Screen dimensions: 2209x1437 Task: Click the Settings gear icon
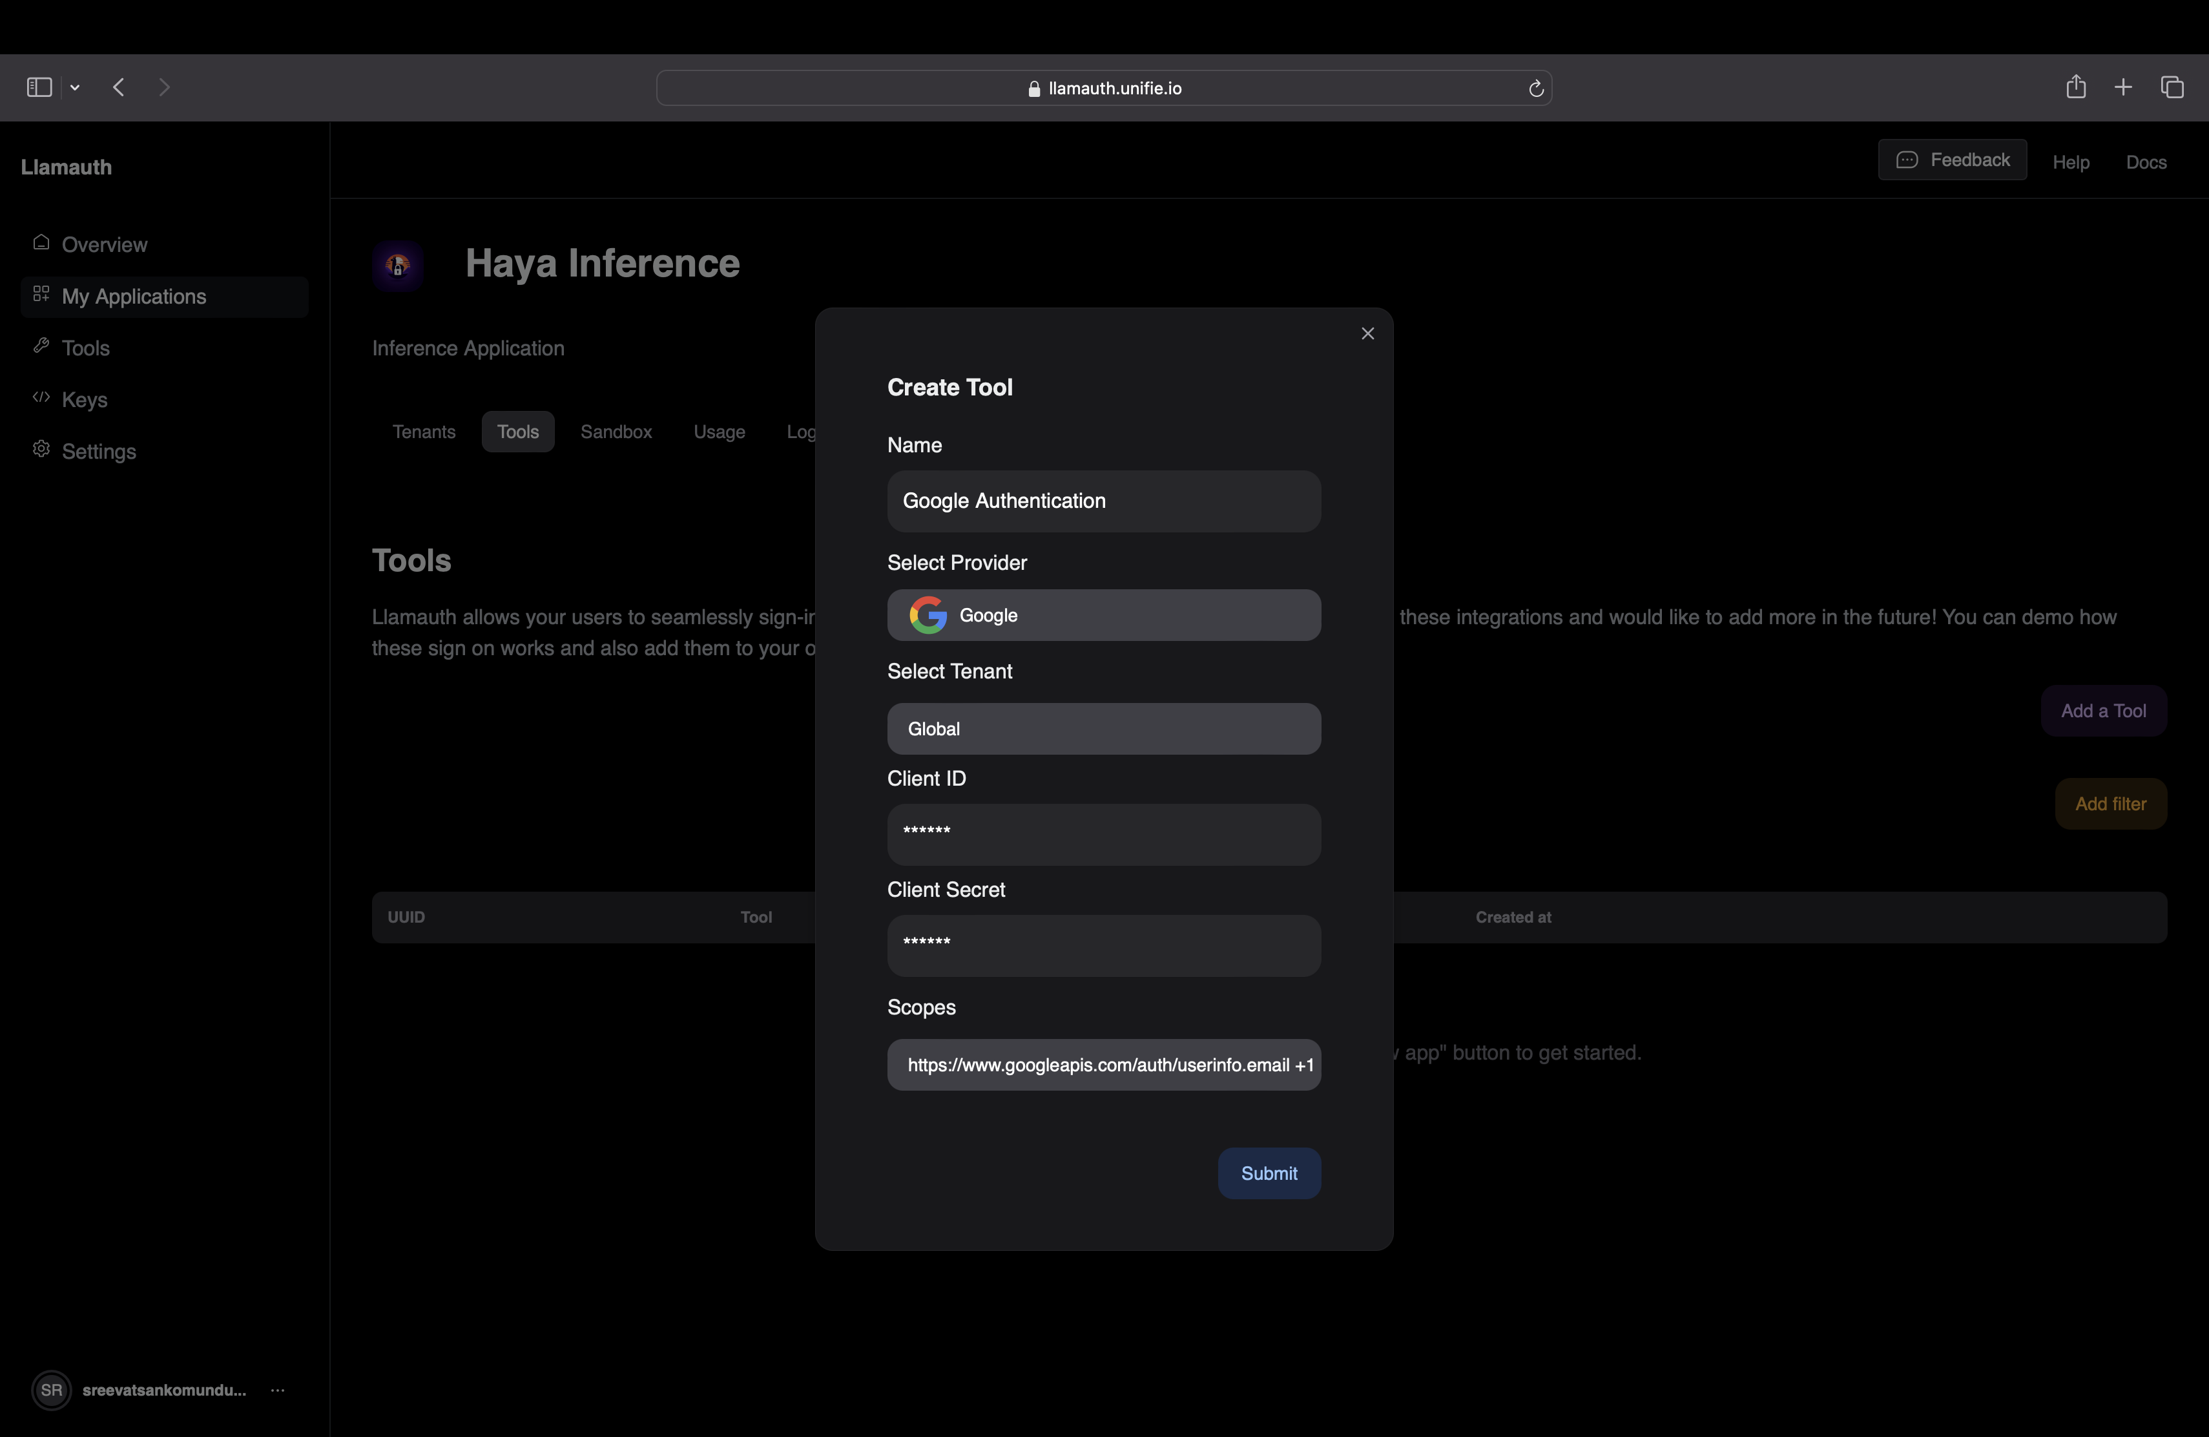(41, 449)
